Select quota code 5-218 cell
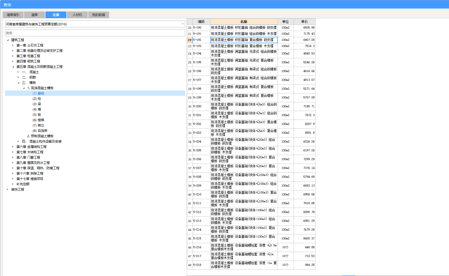Viewport: 449px width, 276px height. point(201,265)
